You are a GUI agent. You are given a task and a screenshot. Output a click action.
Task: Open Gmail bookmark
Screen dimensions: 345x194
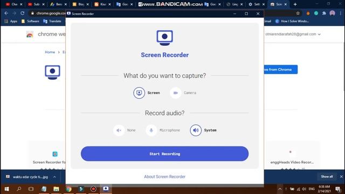267,21
